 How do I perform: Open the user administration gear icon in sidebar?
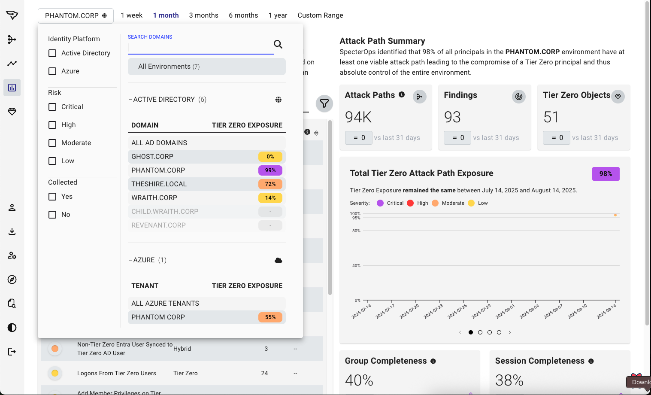point(12,256)
